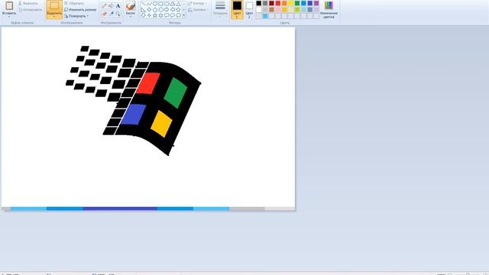Pick the orange swatch in top palette row
This screenshot has height=275, width=489.
click(x=284, y=3)
